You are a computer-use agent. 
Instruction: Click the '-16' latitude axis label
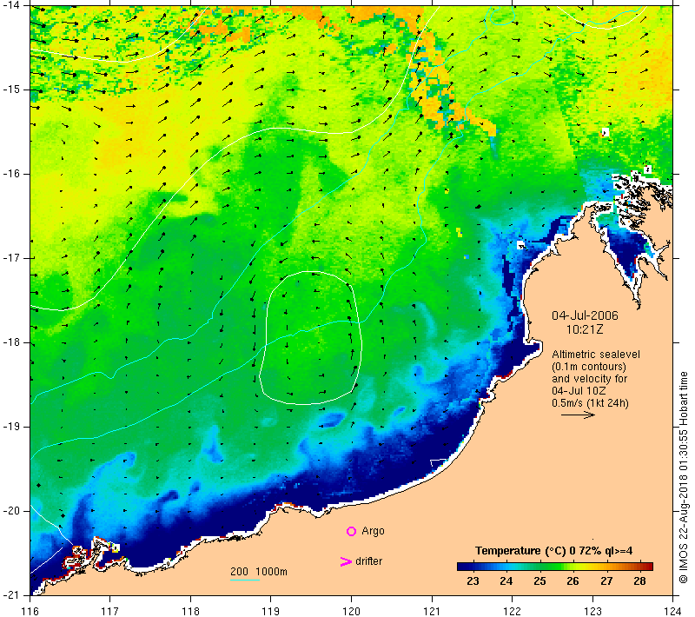(11, 174)
